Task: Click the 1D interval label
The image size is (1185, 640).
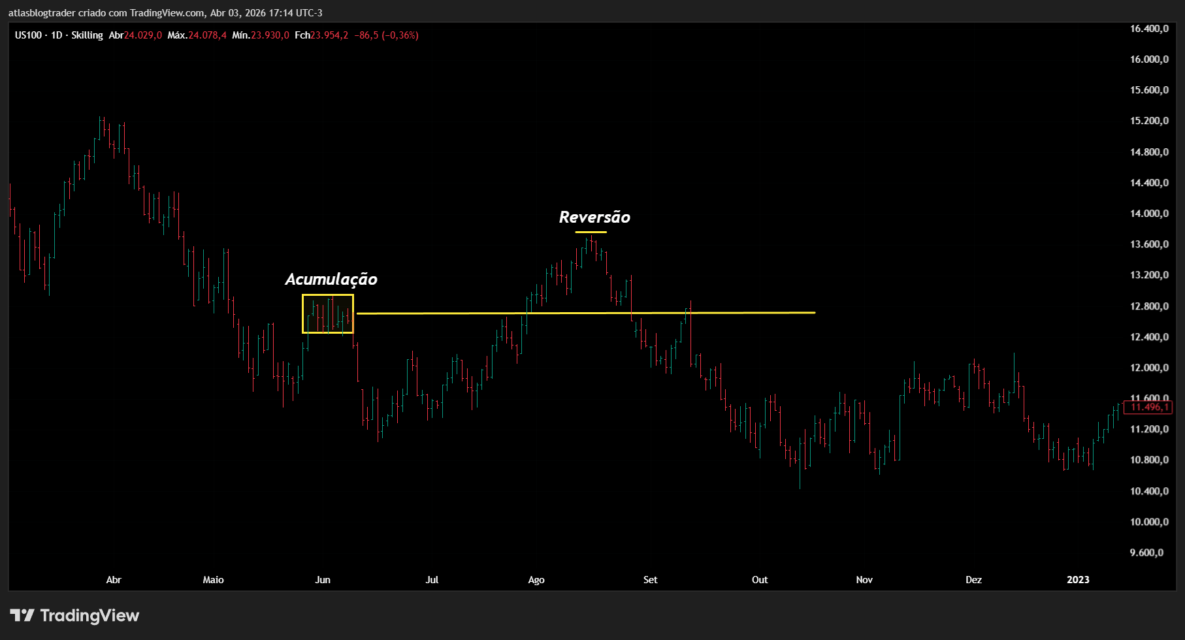Action: [56, 35]
